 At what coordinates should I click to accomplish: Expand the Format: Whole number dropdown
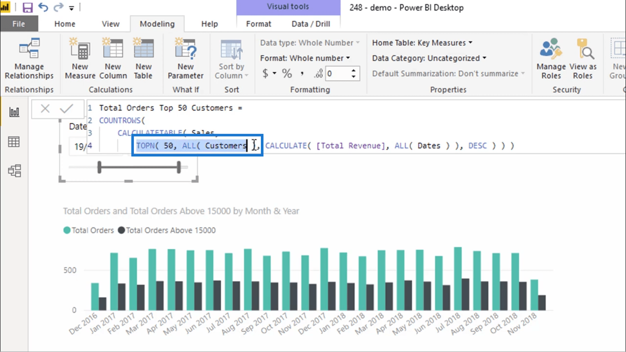pyautogui.click(x=305, y=58)
